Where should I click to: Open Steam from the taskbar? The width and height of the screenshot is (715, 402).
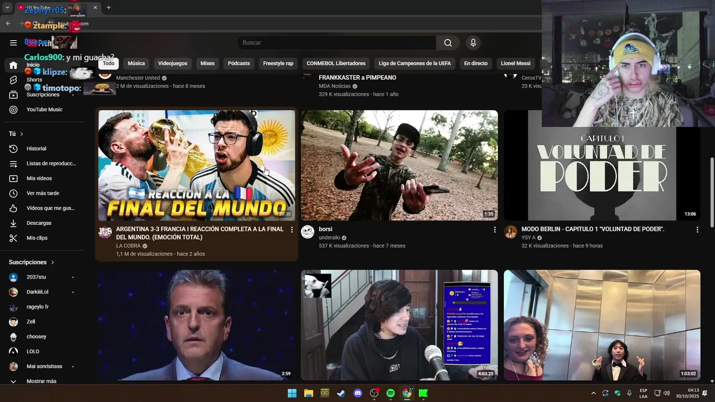pyautogui.click(x=341, y=393)
